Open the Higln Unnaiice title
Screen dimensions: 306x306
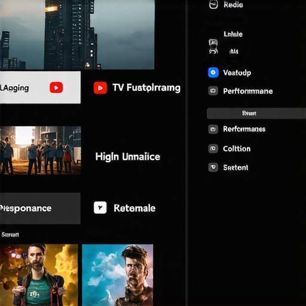[x=128, y=157]
